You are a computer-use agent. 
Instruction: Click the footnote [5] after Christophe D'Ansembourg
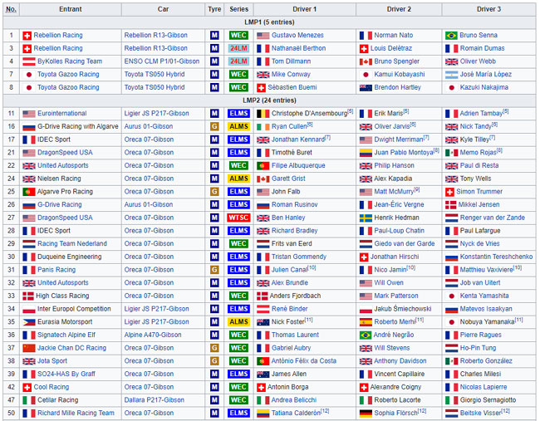tap(351, 111)
